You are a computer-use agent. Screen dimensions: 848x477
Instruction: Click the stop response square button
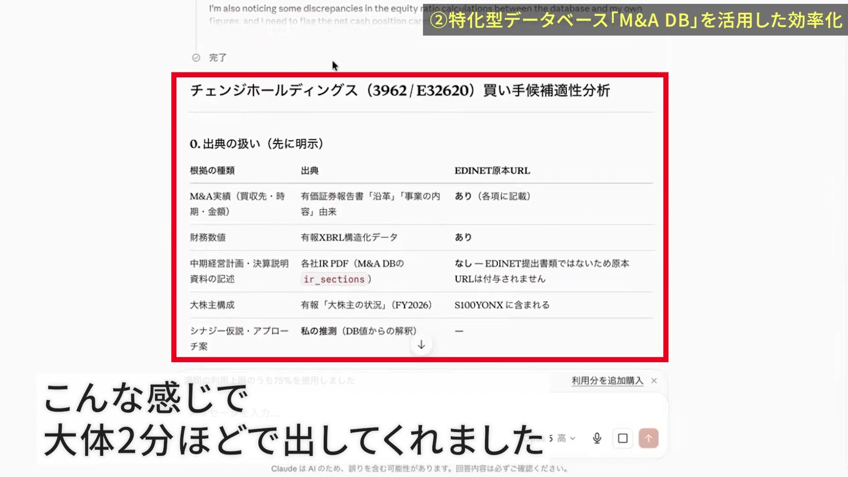coord(623,438)
